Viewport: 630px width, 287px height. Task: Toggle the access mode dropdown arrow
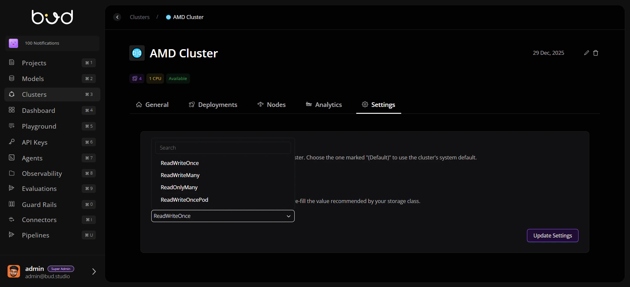click(x=288, y=216)
